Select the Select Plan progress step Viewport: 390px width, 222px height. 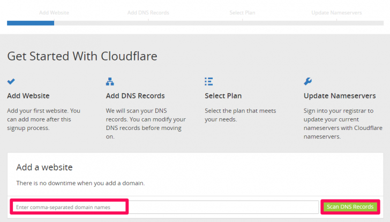[x=242, y=13]
